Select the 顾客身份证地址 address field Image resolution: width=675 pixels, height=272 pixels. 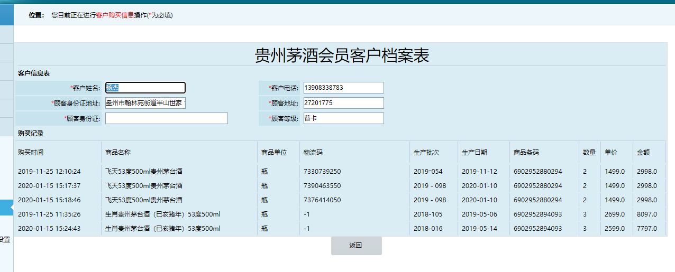(145, 103)
